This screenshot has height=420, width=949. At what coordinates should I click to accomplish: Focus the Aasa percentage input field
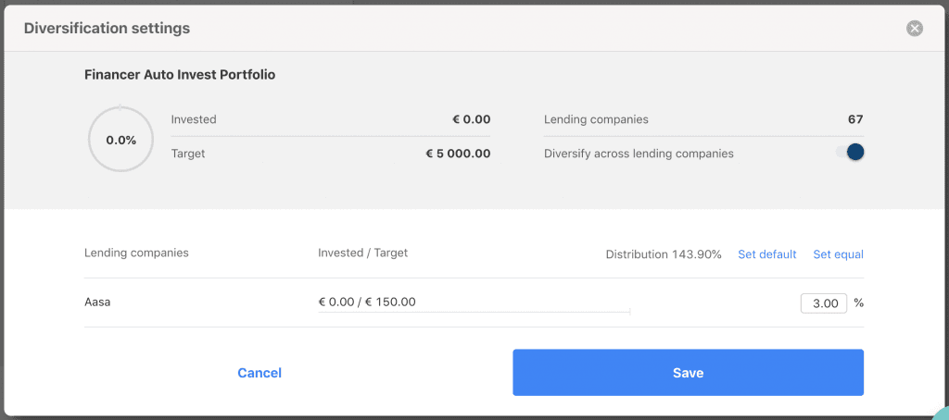[823, 303]
